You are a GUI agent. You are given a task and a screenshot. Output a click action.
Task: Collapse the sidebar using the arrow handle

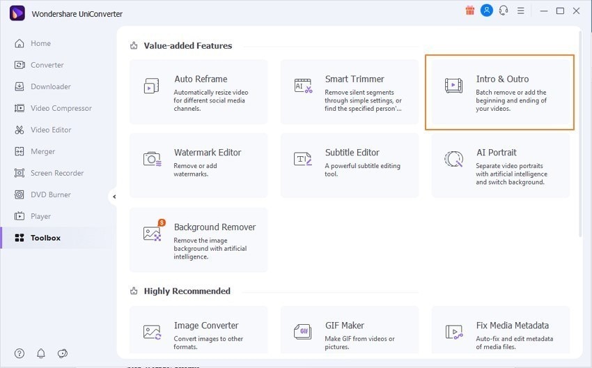[114, 197]
